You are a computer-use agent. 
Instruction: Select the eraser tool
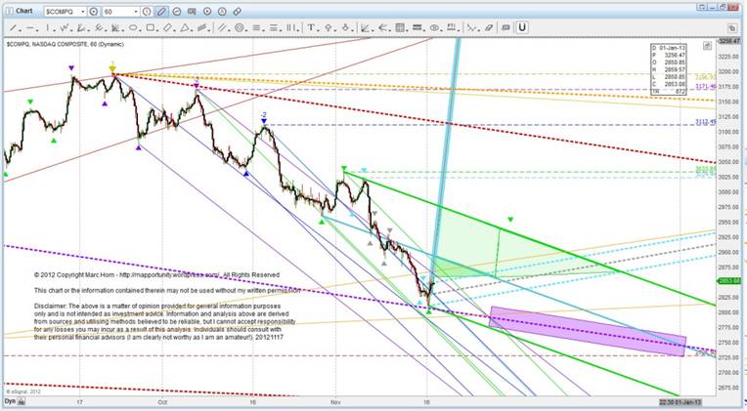coord(488,27)
